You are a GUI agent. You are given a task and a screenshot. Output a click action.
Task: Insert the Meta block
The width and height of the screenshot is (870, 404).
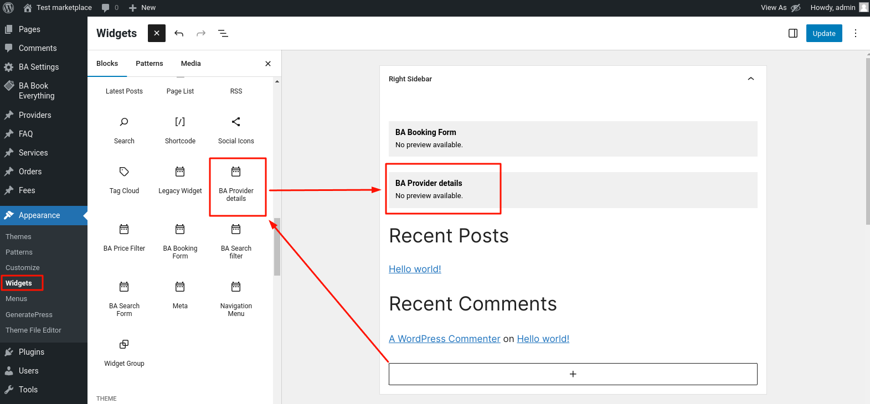point(180,296)
